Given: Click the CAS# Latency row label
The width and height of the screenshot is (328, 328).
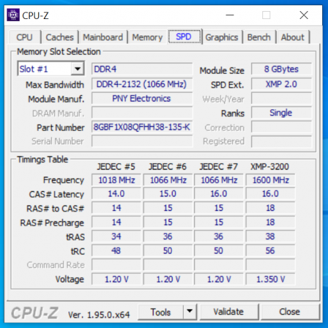Looking at the screenshot, I should click(x=56, y=194).
